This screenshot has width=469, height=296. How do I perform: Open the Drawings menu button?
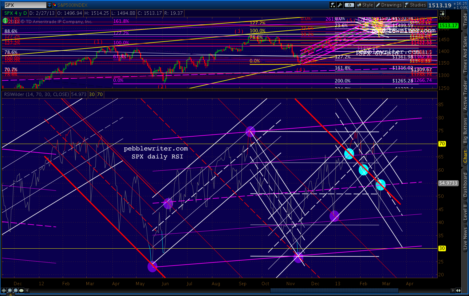coord(389,5)
